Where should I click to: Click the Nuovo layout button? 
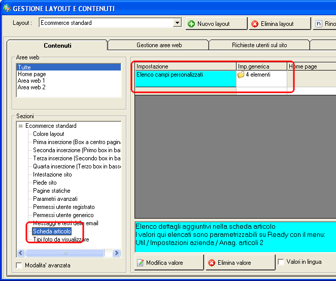[216, 23]
